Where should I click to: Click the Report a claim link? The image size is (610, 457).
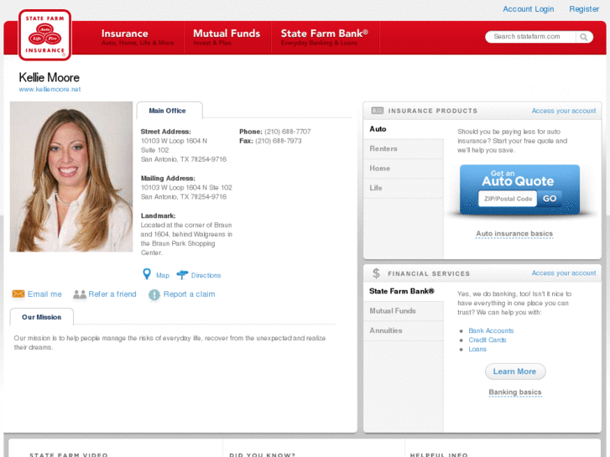(189, 294)
